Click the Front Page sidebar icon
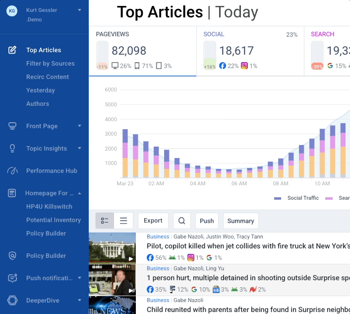This screenshot has width=350, height=314. pos(13,126)
